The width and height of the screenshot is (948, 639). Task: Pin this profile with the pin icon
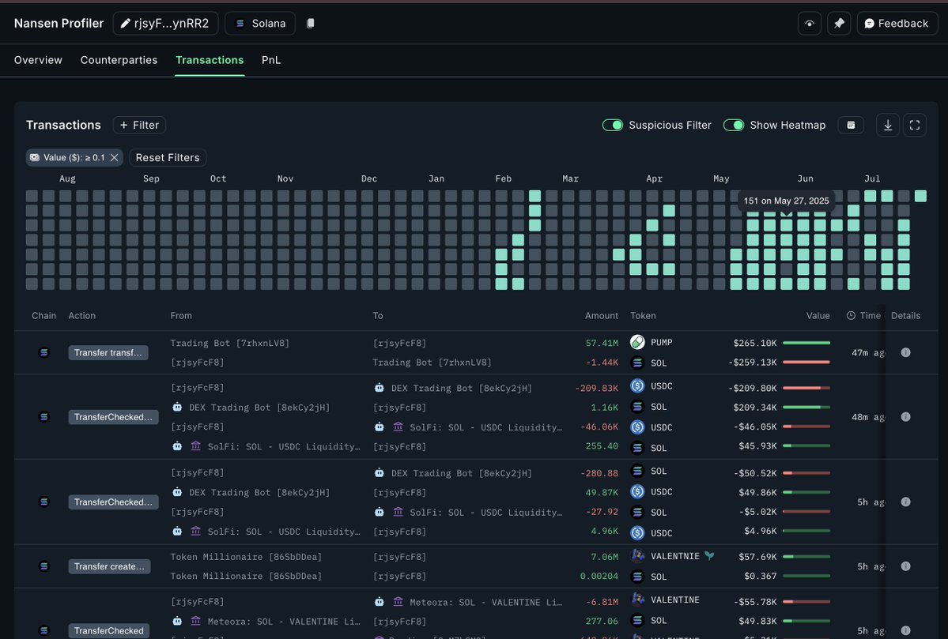839,24
